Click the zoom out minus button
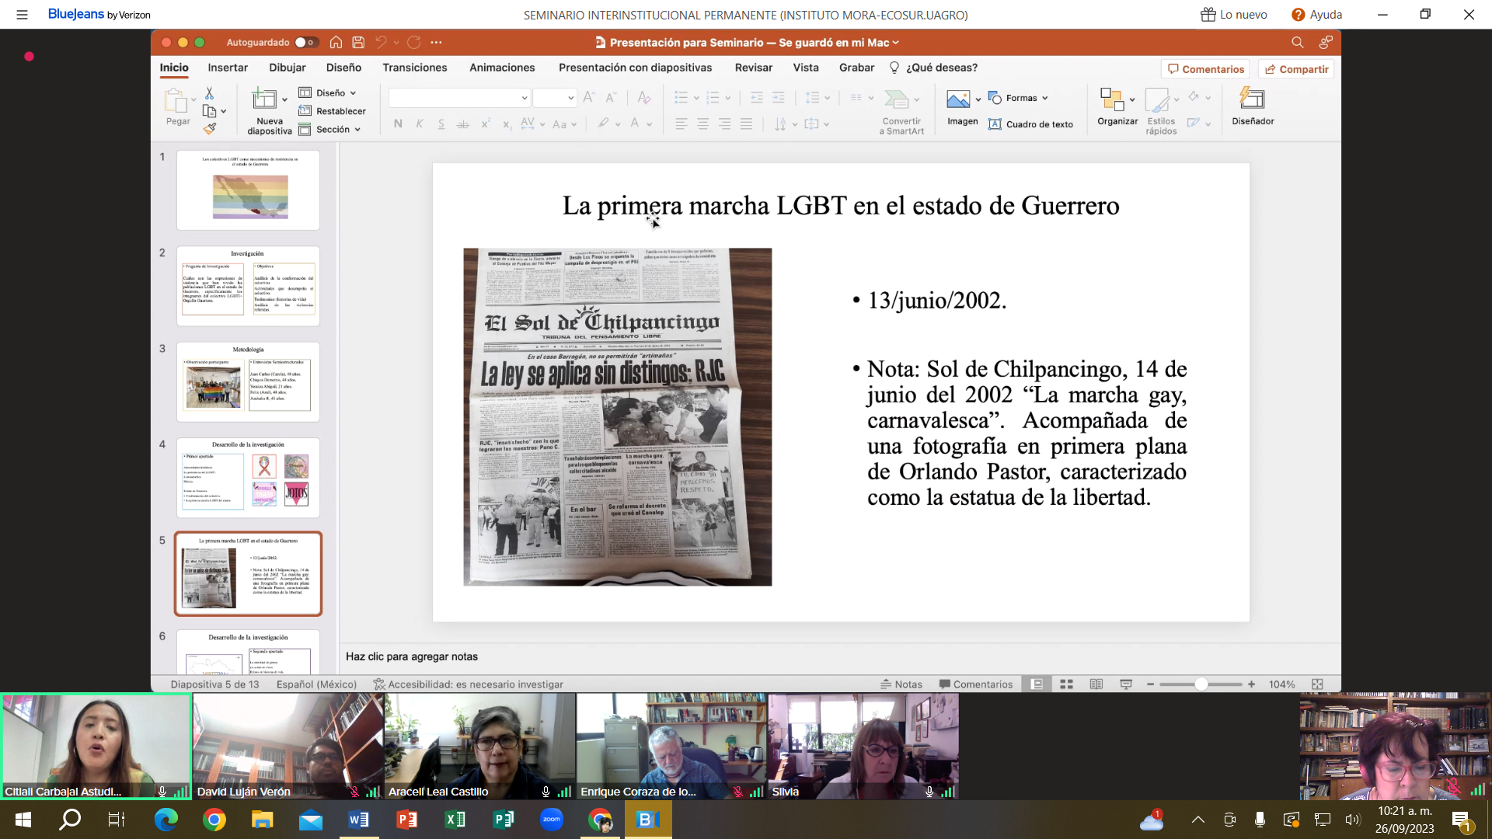The image size is (1492, 839). 1150,684
